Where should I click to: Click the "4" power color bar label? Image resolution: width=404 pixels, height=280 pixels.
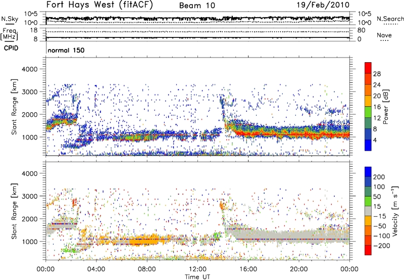tap(375, 140)
